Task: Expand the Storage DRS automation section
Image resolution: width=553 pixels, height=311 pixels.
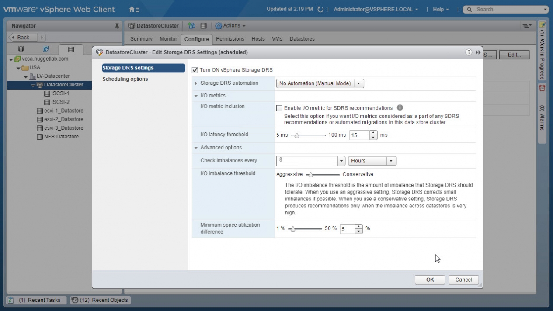Action: (196, 83)
